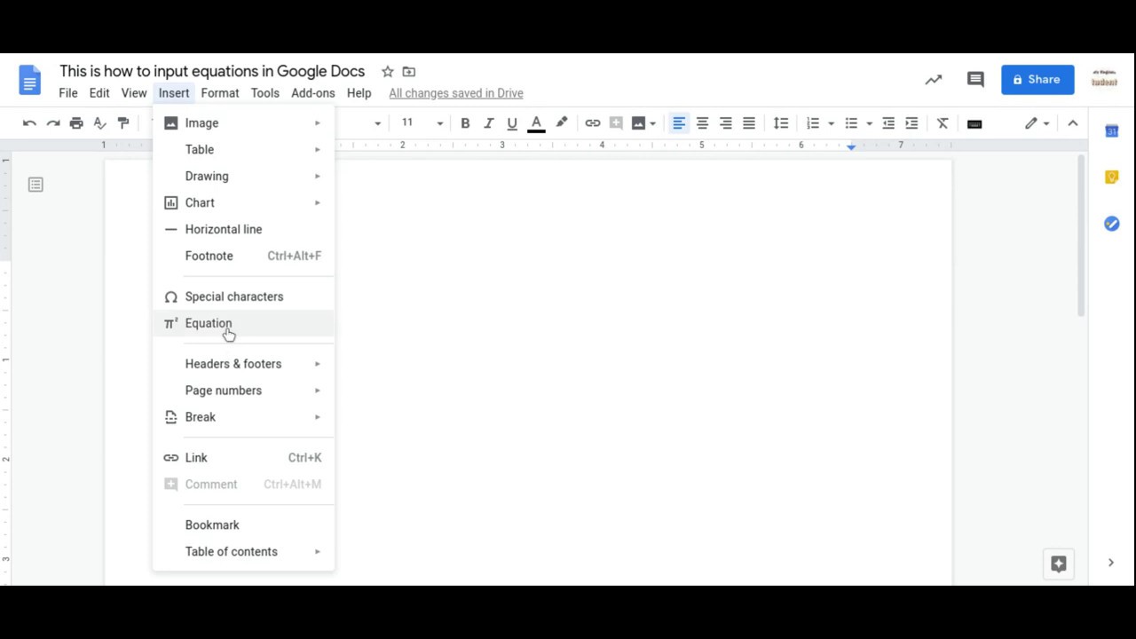Open Google Tasks side panel
This screenshot has height=639, width=1136.
[x=1112, y=224]
